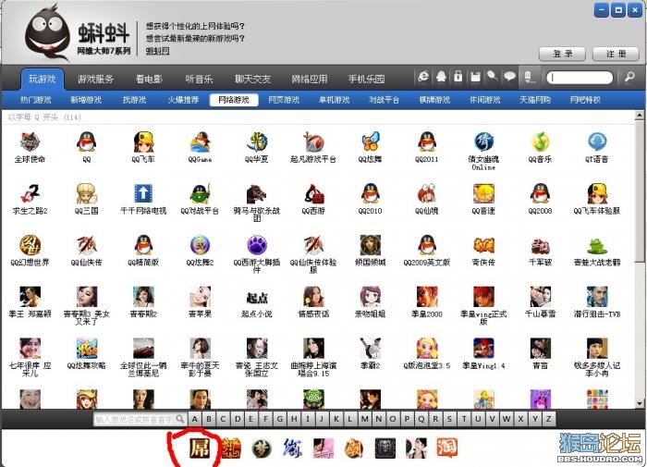Launch 拳皇2000 icon
This screenshot has width=647, height=467.
point(427,297)
